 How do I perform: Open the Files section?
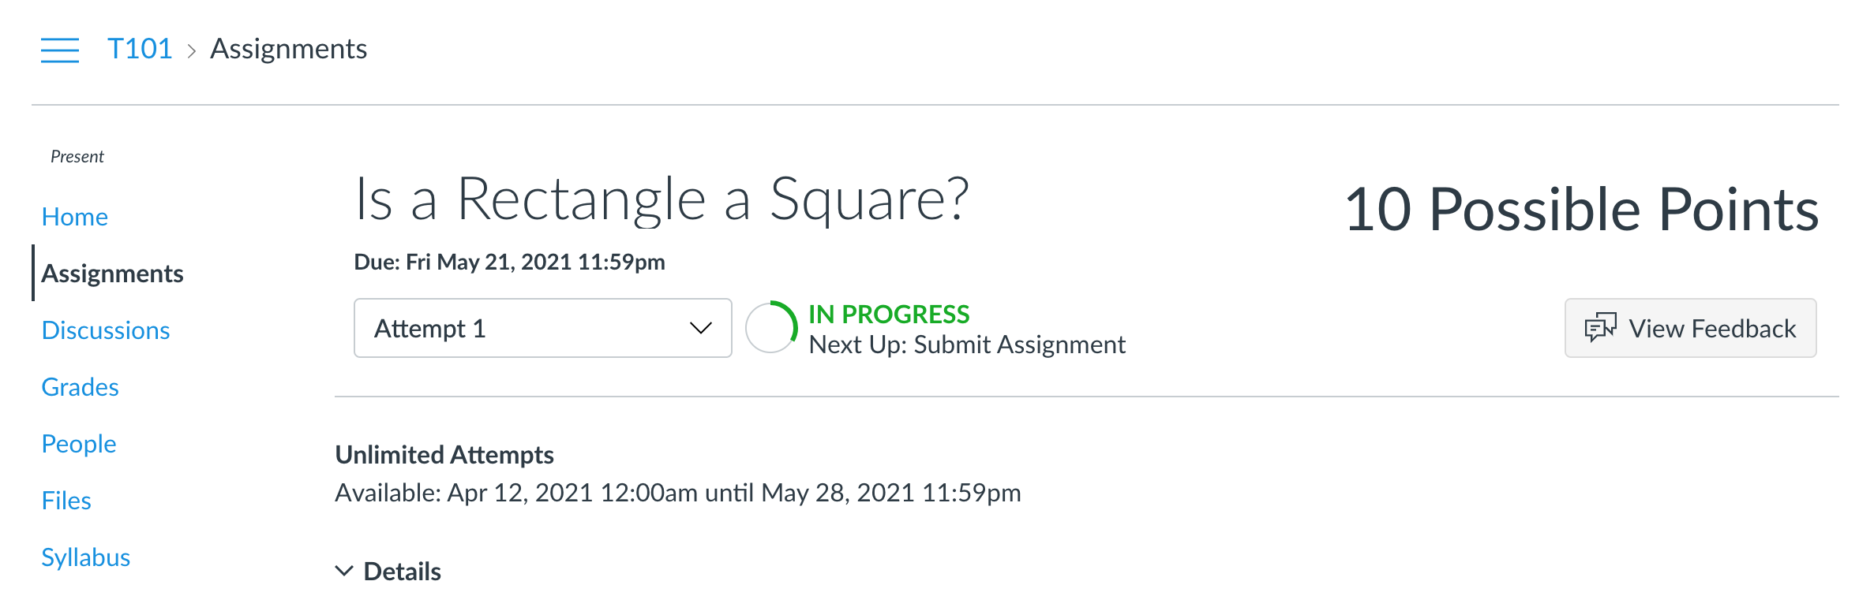tap(66, 501)
